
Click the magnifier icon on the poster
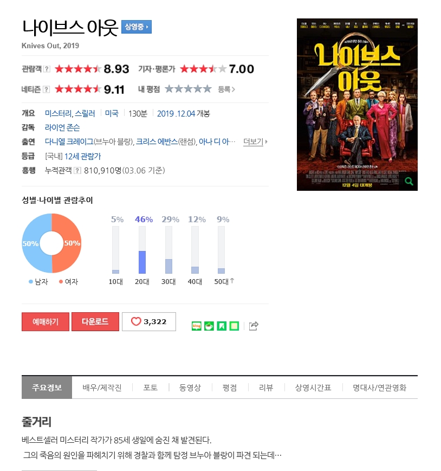409,181
